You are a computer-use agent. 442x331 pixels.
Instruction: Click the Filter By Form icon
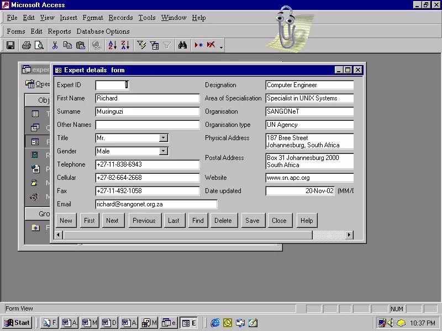click(154, 45)
